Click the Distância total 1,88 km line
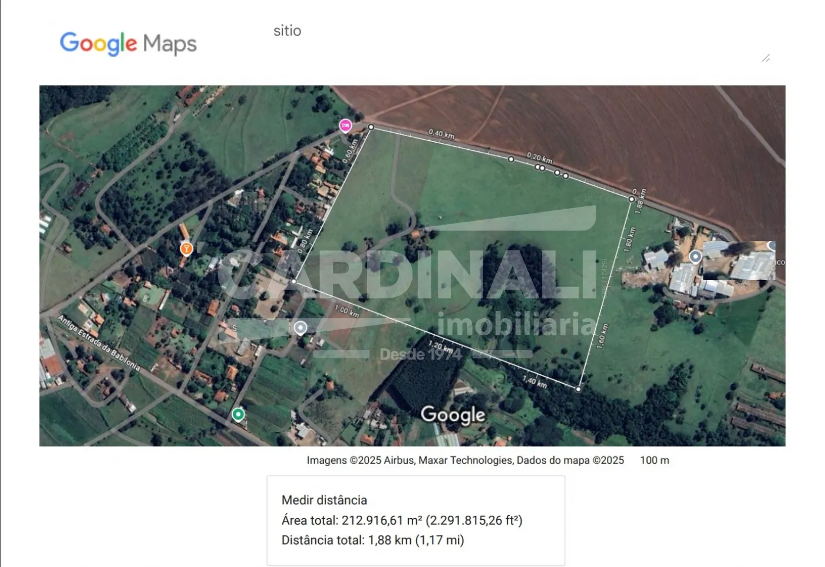The height and width of the screenshot is (567, 825). (x=372, y=540)
